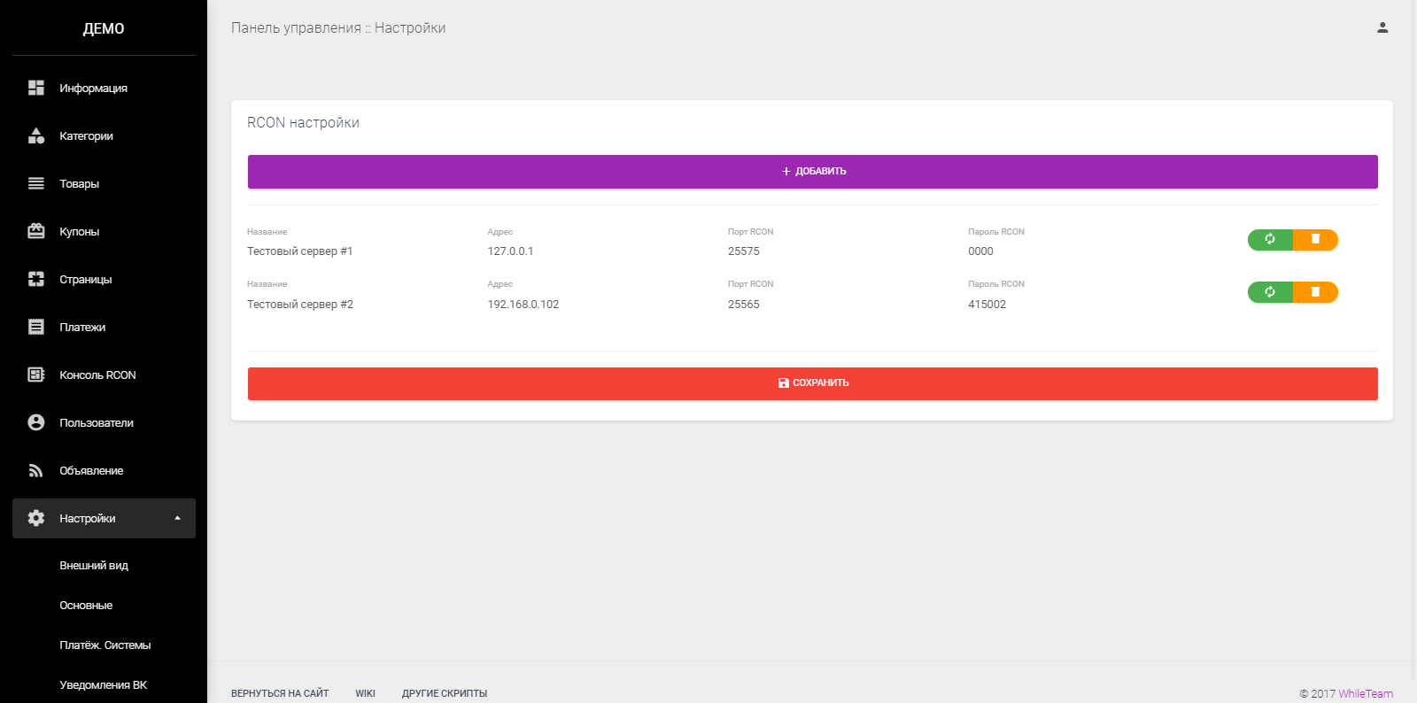Open the Консоль RCON icon
The width and height of the screenshot is (1417, 703).
click(36, 375)
